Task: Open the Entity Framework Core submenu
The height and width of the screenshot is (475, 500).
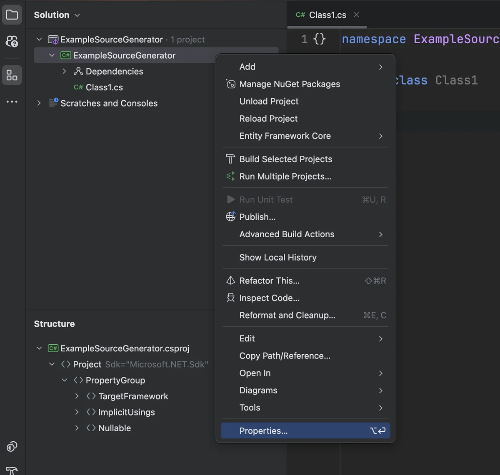Action: click(305, 136)
